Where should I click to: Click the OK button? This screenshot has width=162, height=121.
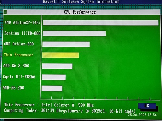147,106
